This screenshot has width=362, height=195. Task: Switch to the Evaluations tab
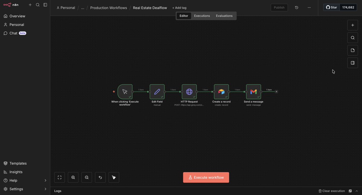click(224, 16)
